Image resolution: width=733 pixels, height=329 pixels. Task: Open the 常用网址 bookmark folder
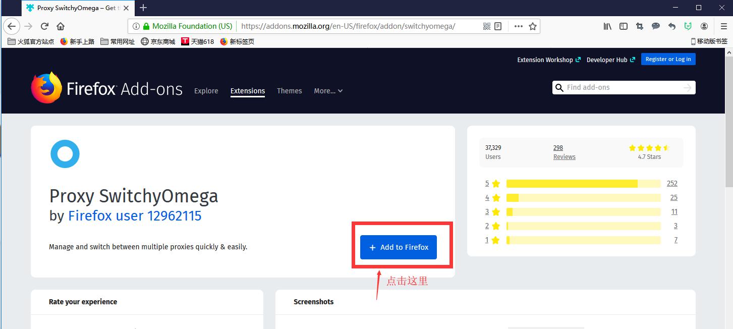118,41
